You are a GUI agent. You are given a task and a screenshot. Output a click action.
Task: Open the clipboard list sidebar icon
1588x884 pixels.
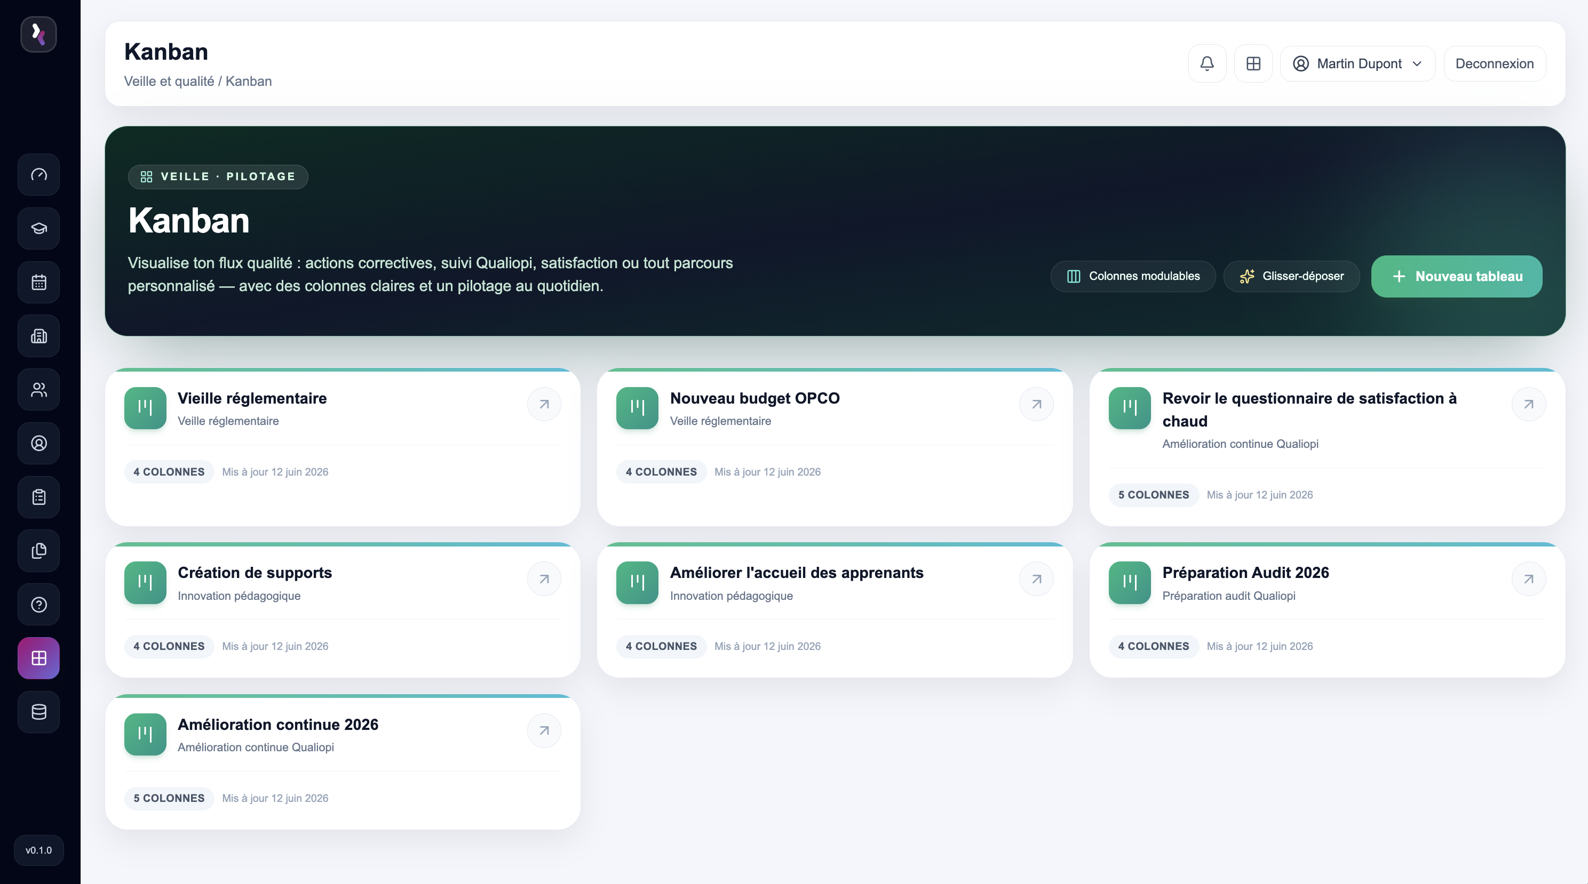pos(39,496)
